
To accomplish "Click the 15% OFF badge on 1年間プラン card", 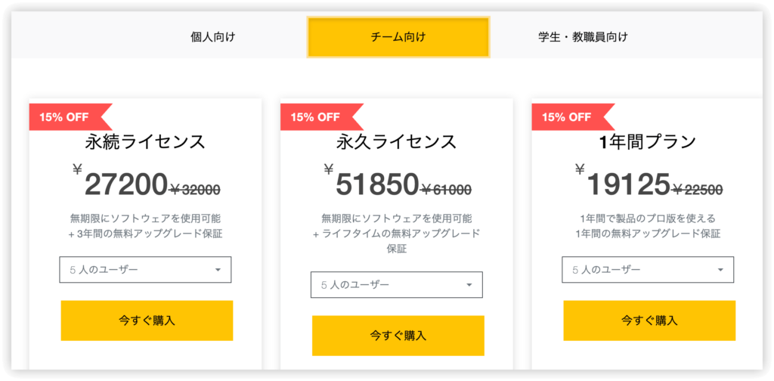I will coord(567,117).
